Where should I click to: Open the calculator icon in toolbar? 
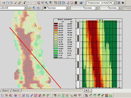coord(76,3)
